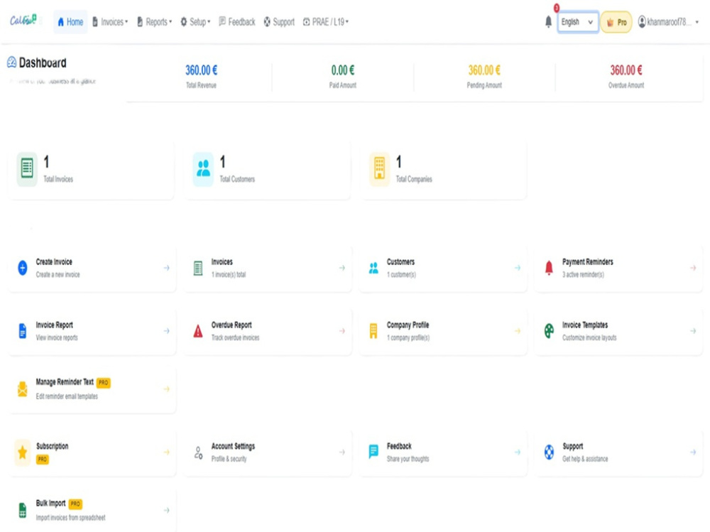Click the Support lifebuoy icon
The image size is (710, 532).
click(549, 452)
